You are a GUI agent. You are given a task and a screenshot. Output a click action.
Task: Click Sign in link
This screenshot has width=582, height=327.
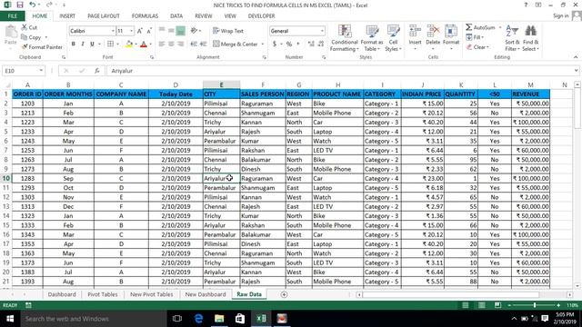click(560, 16)
